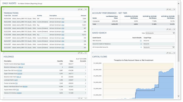Screen dimensions: 183x102
Task: Click the Berkshire Hathaway BRK-A ticker link
Action: point(21,67)
